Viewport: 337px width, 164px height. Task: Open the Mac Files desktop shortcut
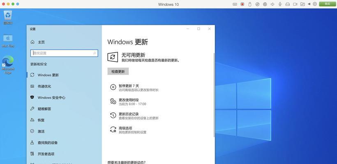click(8, 41)
